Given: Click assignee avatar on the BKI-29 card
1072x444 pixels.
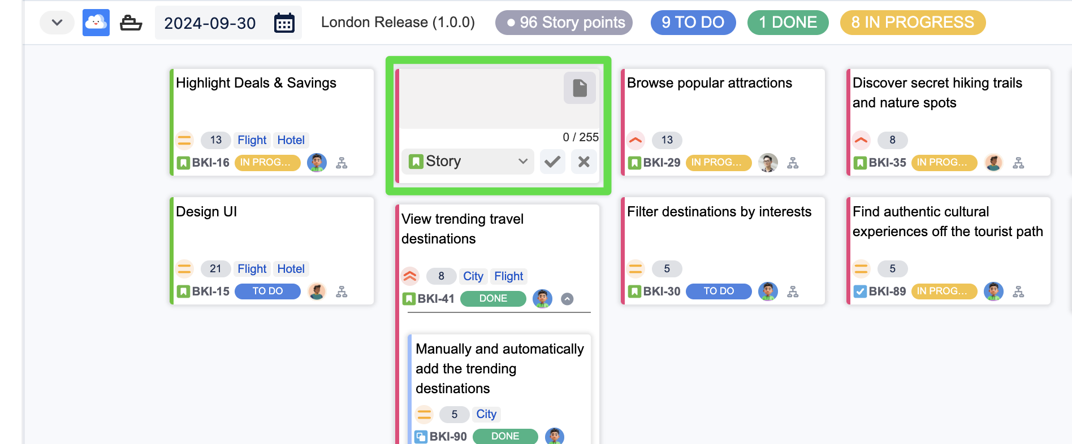Looking at the screenshot, I should (768, 163).
